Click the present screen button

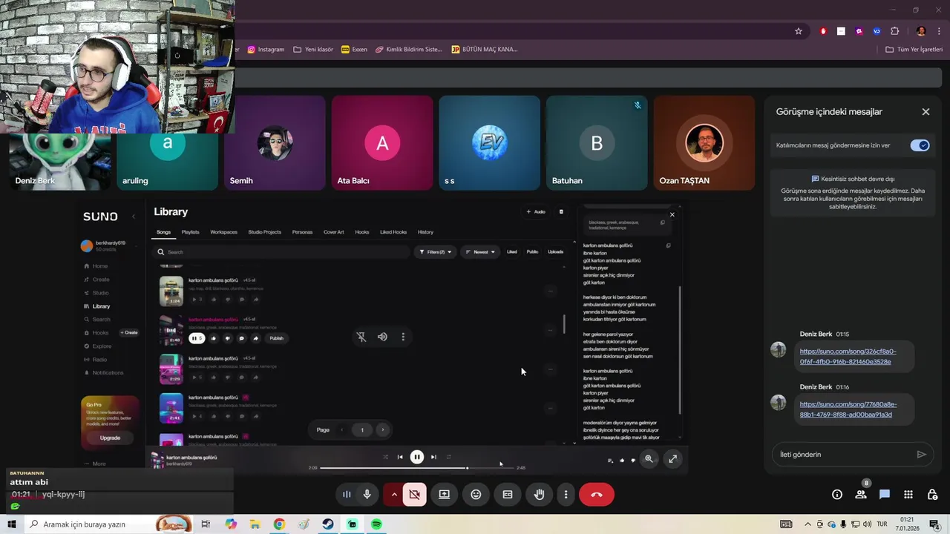(x=444, y=495)
